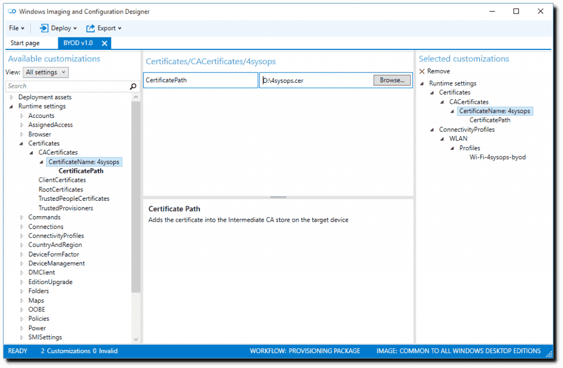Viewport: 563px width, 368px height.
Task: Minimize the Windows Imaging and Configuration Designer window
Action: click(492, 12)
